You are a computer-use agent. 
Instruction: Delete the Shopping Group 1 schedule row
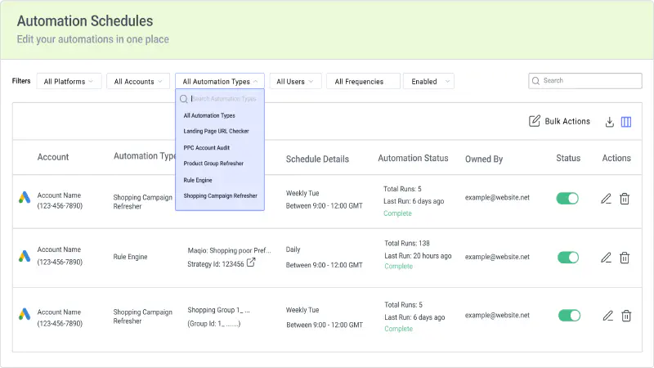[x=626, y=316]
